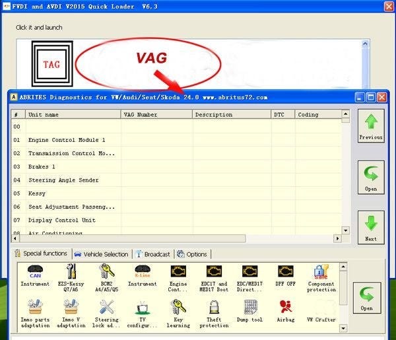This screenshot has width=396, height=340.
Task: Select Engine Control Module 1 row
Action: (x=176, y=140)
